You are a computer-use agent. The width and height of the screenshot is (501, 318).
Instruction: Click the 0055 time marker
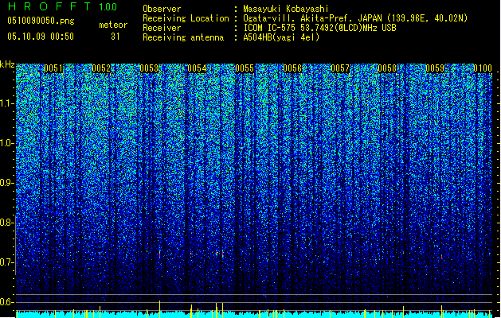coord(245,68)
